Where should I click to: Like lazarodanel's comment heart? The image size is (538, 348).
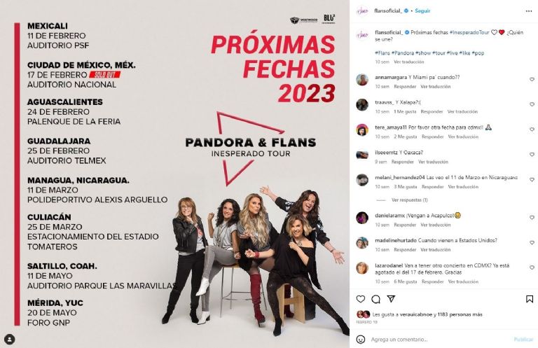(x=532, y=267)
